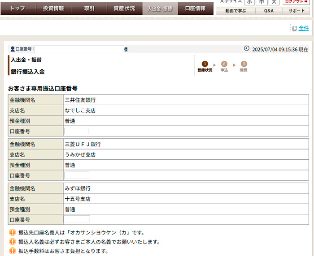Open the 取引 menu tab

click(x=89, y=8)
